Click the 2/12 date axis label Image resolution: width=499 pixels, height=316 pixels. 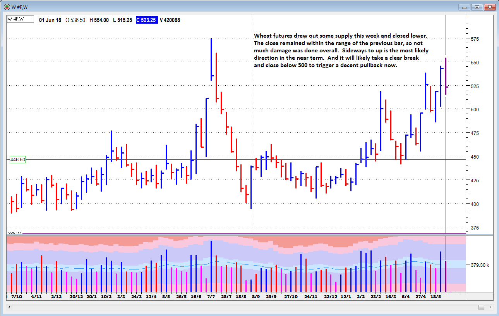coord(57,297)
